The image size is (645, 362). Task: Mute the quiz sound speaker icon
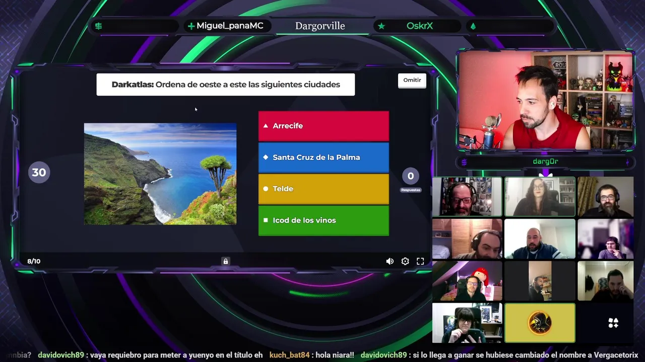pos(390,261)
